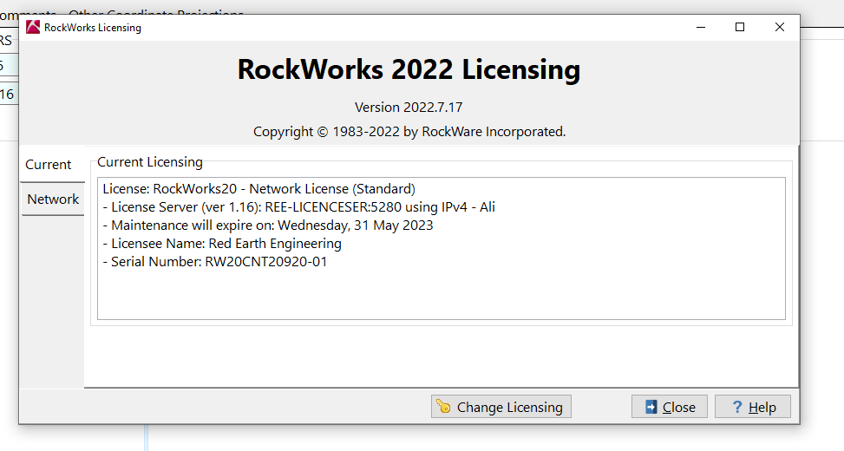Click the RockWorks 2022 Licensing heading
Screen dimensions: 844x451
coord(409,69)
